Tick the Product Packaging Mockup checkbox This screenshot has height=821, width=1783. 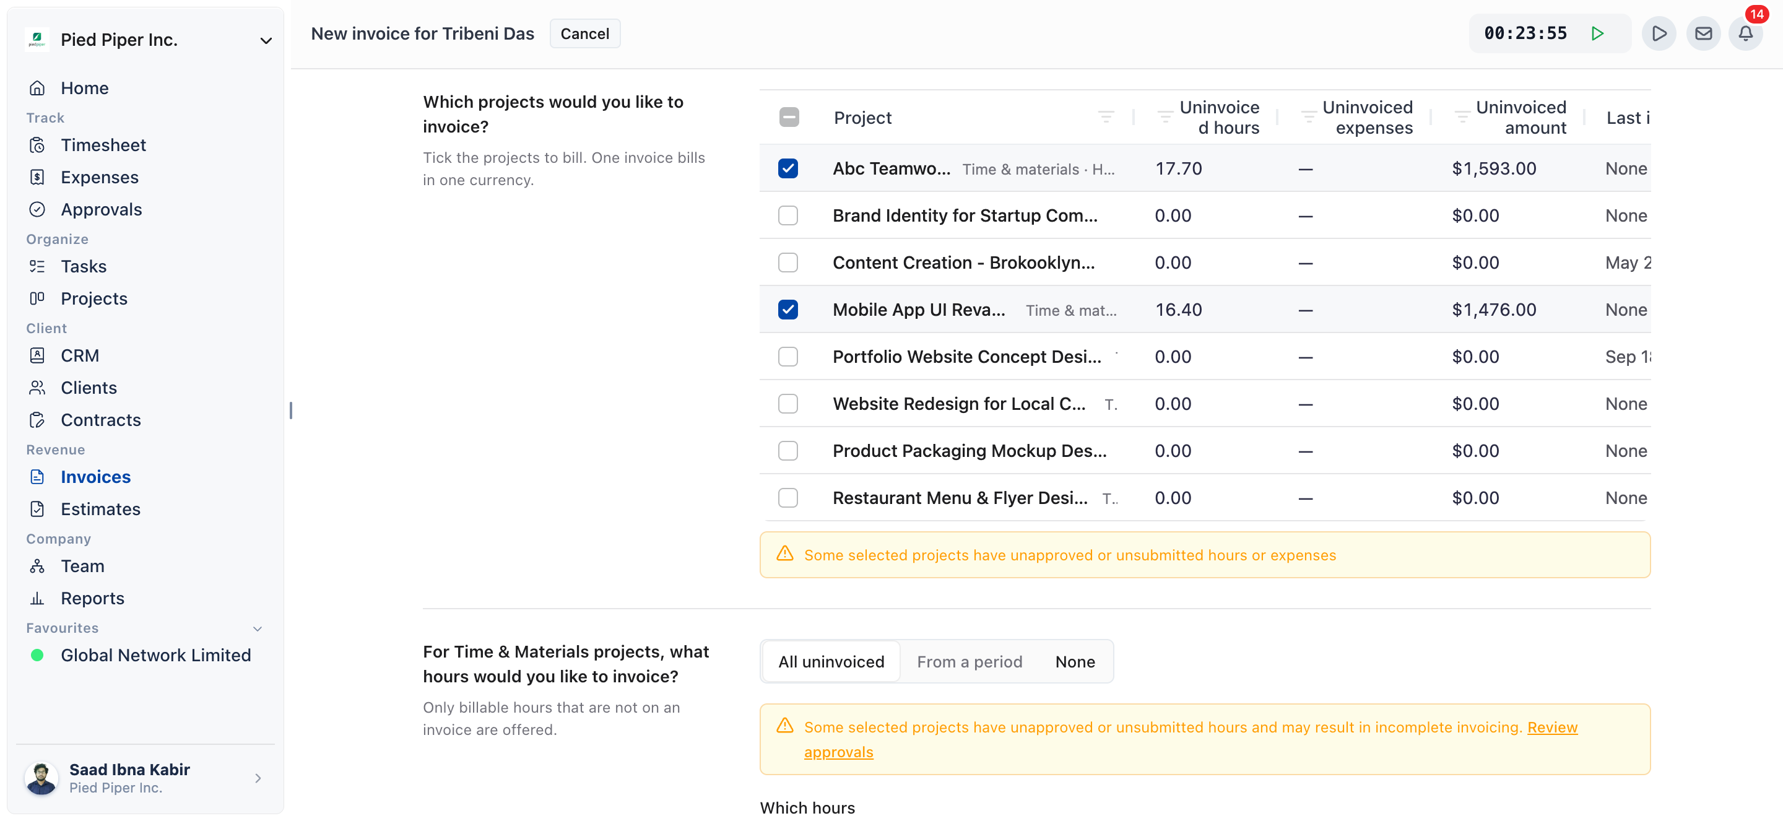pyautogui.click(x=787, y=451)
